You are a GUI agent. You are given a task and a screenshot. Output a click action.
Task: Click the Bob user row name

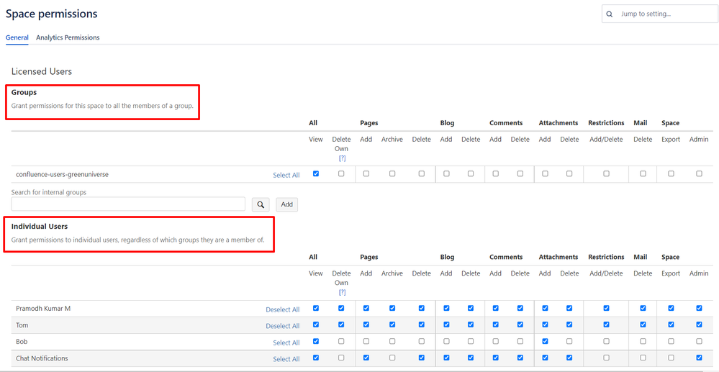(22, 342)
